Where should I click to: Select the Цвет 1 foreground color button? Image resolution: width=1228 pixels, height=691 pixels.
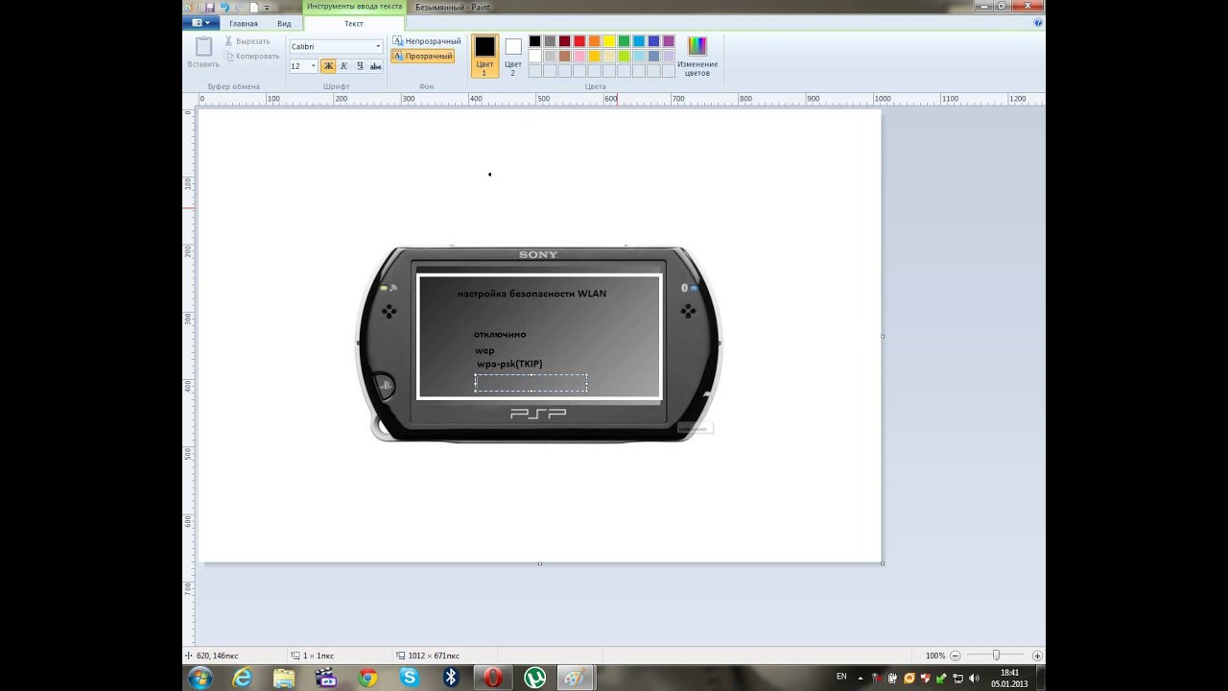[484, 56]
